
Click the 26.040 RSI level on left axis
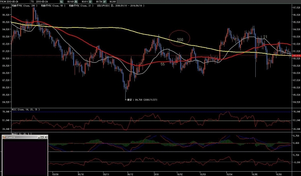pyautogui.click(x=6, y=129)
